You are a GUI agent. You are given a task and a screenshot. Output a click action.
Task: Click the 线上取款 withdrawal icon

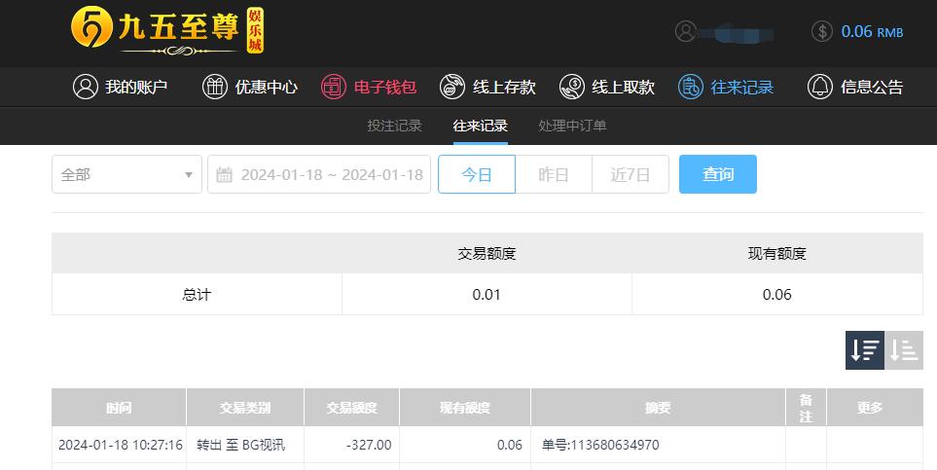572,87
